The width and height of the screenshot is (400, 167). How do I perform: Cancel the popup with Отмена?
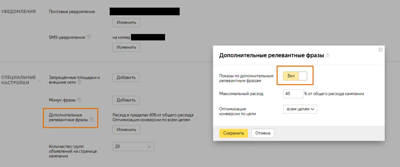coord(263,133)
